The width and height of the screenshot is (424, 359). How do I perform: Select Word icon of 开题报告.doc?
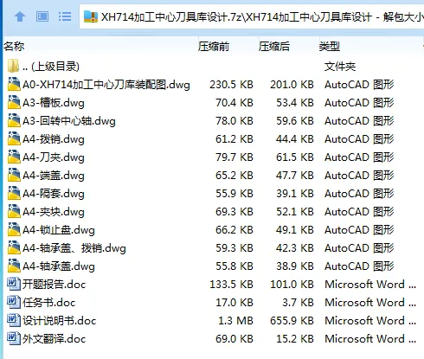tap(14, 284)
